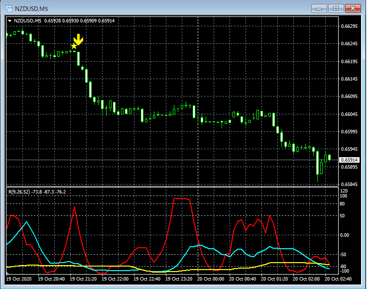The height and width of the screenshot is (289, 367).
Task: Close the NZDUSD,M5 chart window
Action: click(x=354, y=8)
